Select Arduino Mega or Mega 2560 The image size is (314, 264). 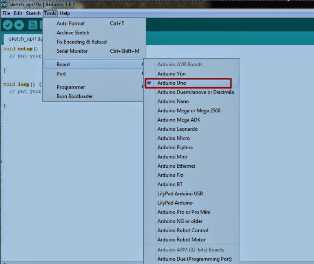coord(192,110)
